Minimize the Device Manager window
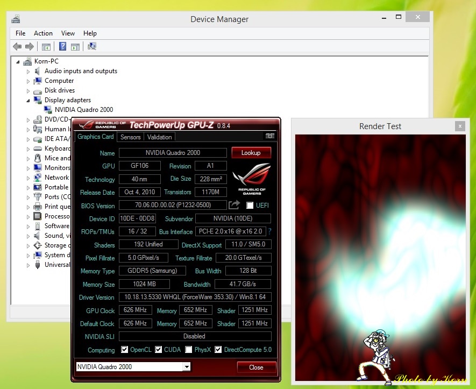476x389 pixels. point(384,17)
